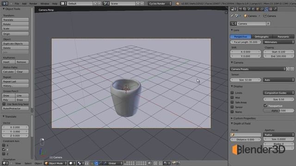Click the 3D View editor type icon

point(5,163)
